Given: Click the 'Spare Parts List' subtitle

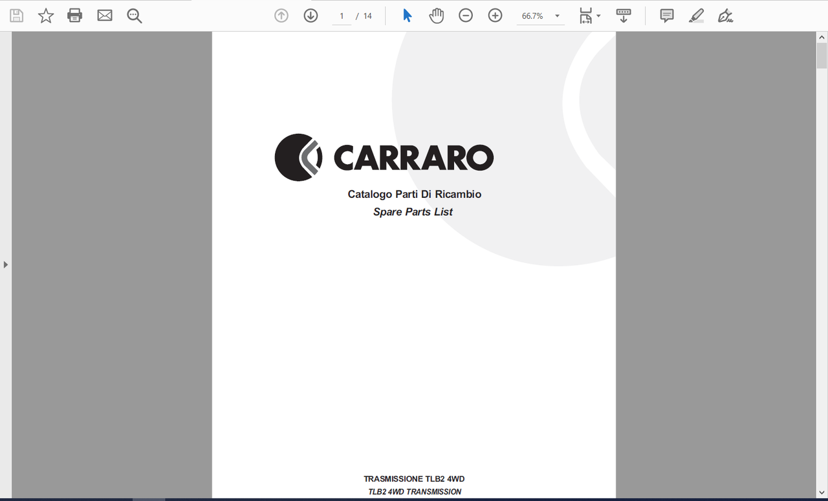Looking at the screenshot, I should tap(413, 212).
